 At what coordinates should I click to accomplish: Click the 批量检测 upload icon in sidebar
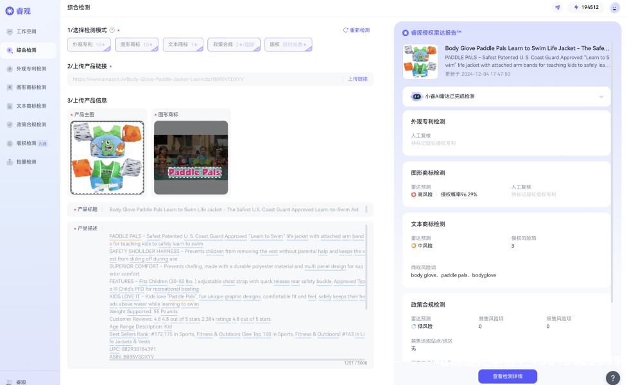pos(10,162)
